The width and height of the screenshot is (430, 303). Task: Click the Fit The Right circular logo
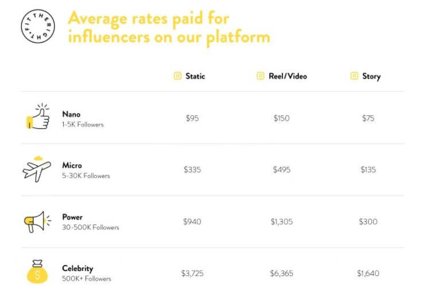pos(38,26)
